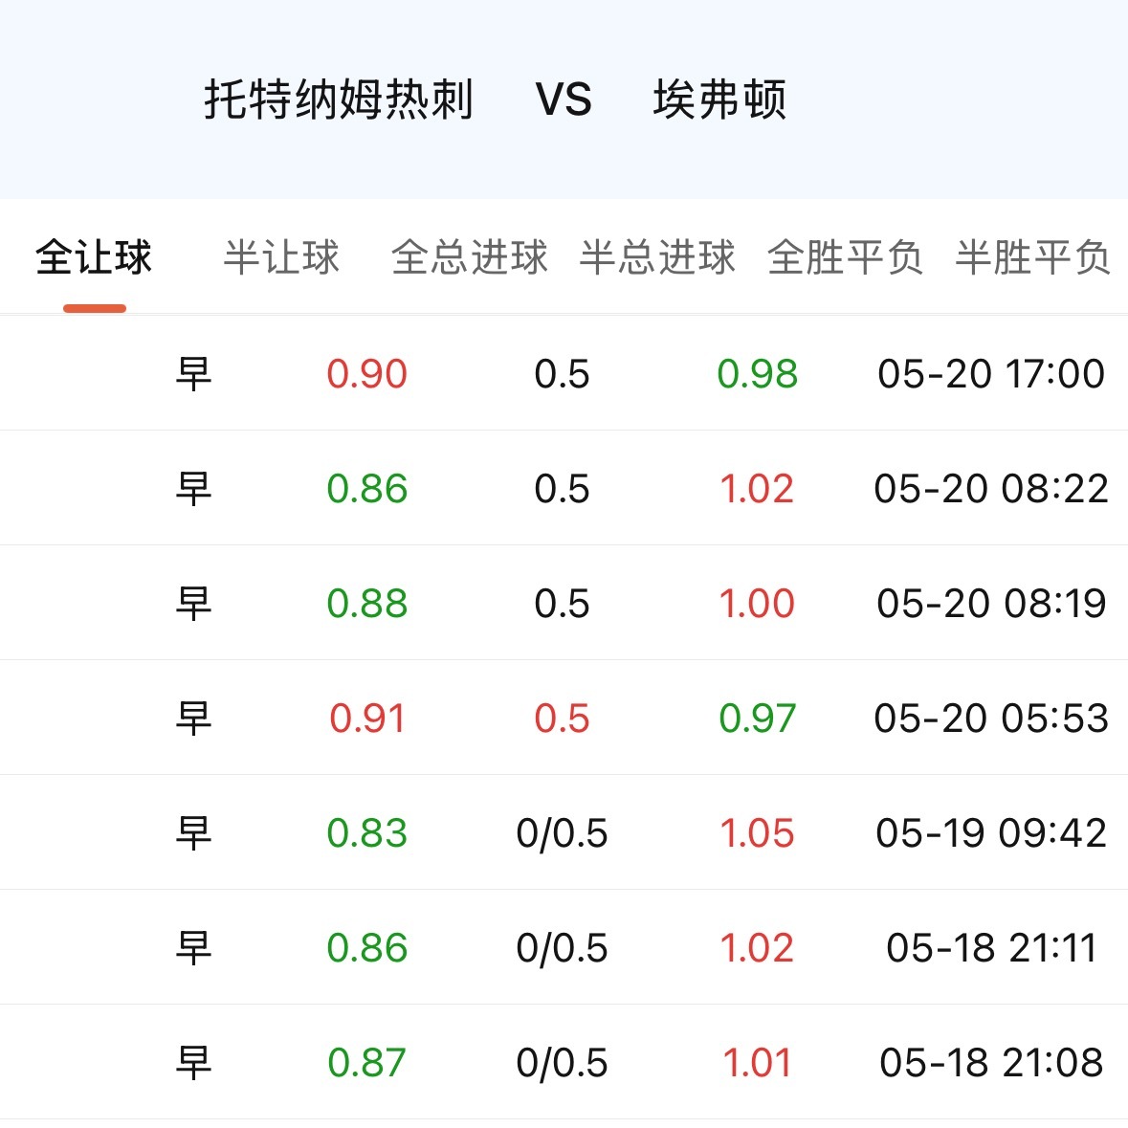Click 0/0.5 in the 05-18 21:08 row
1128x1128 pixels.
562,1063
